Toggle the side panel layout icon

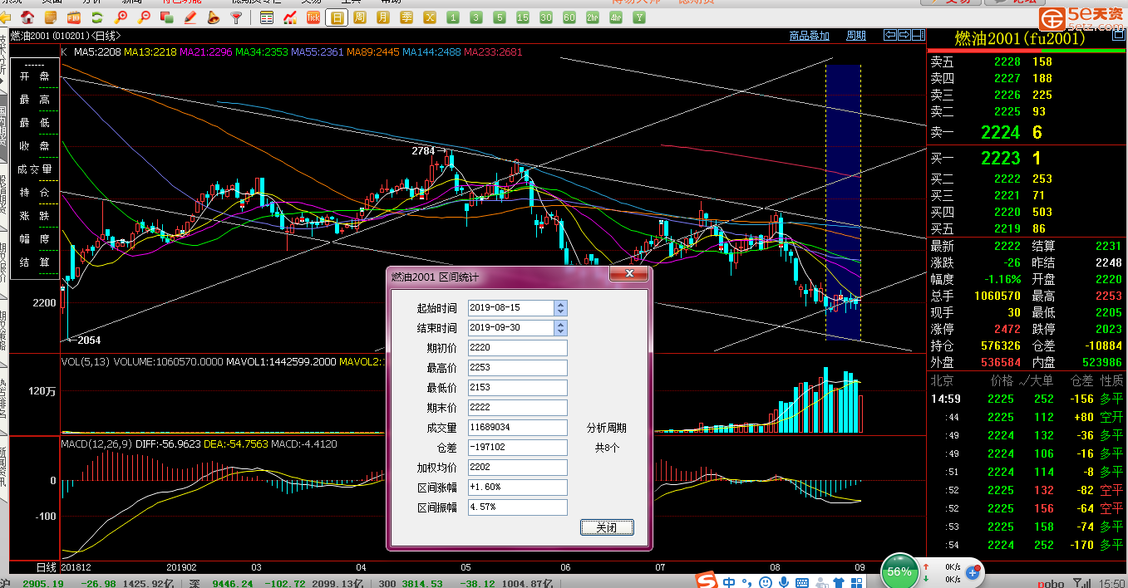pos(919,35)
